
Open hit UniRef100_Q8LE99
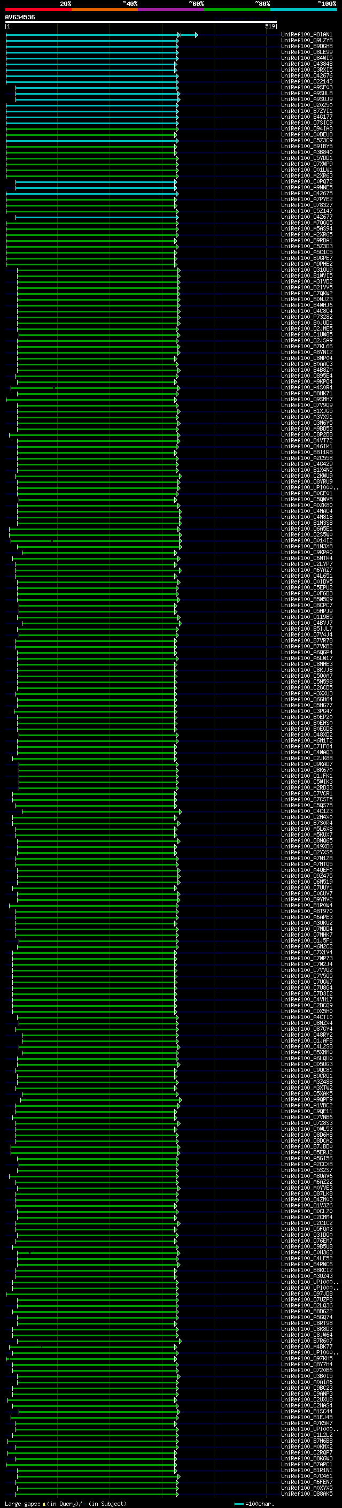tap(307, 52)
